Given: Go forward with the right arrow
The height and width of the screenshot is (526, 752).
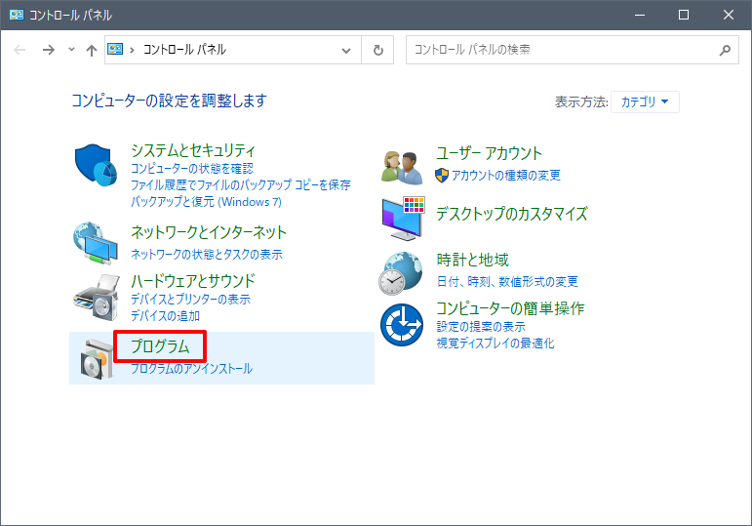Looking at the screenshot, I should click(x=49, y=50).
